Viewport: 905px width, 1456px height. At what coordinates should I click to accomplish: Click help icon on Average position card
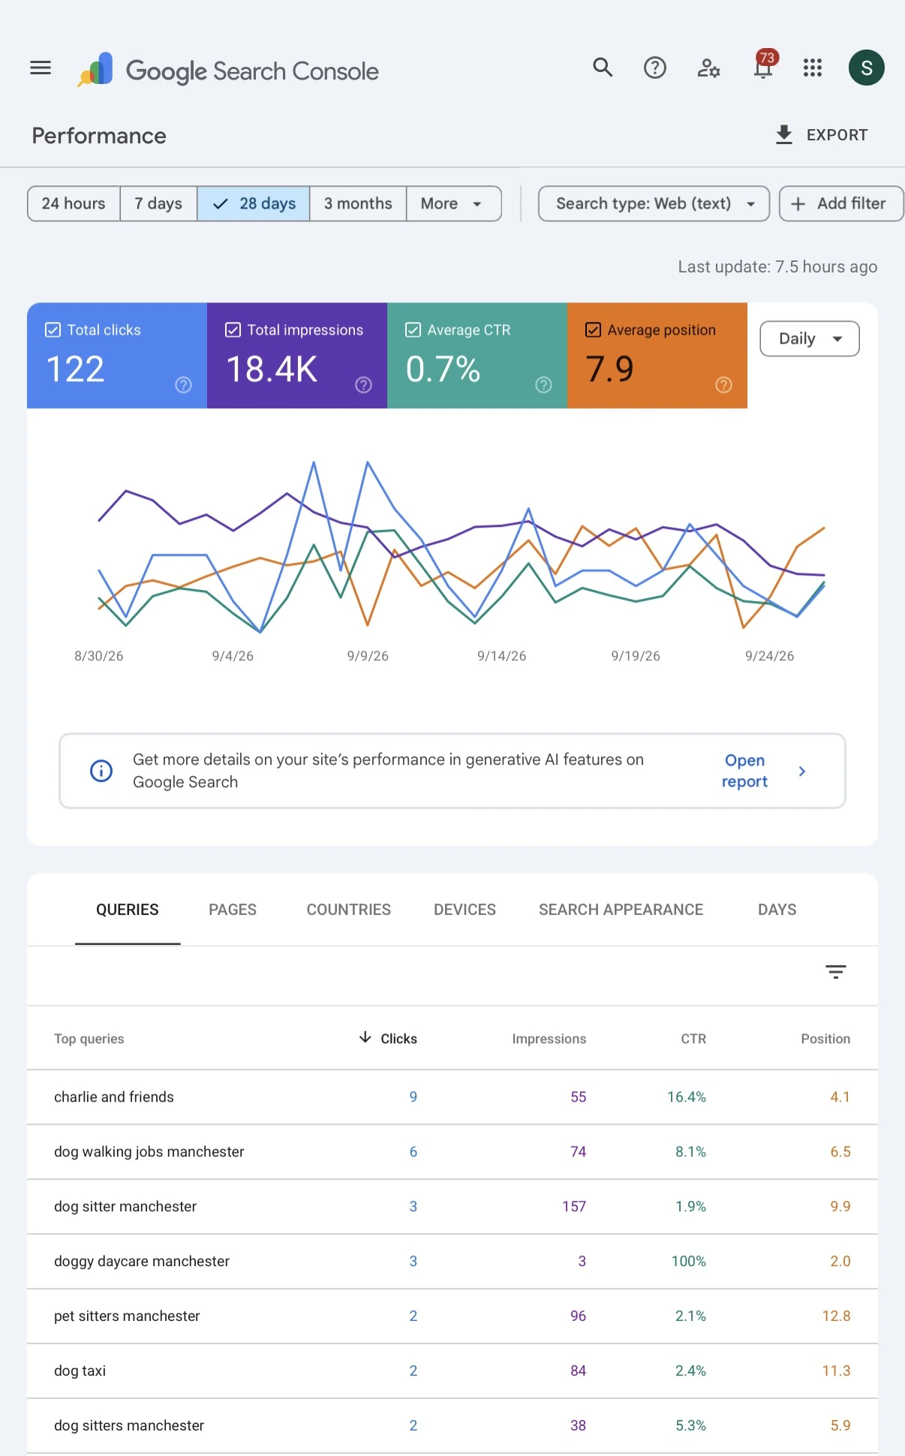coord(724,385)
